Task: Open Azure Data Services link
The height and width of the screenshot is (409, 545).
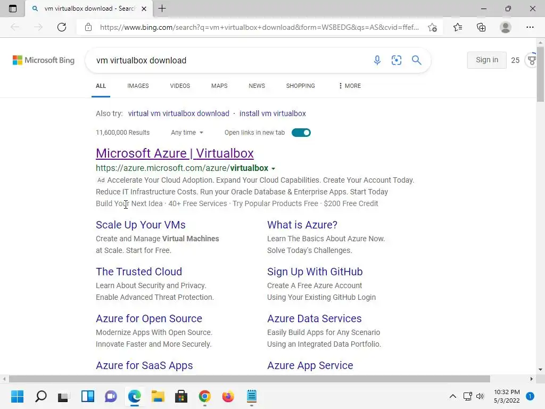Action: [315, 318]
